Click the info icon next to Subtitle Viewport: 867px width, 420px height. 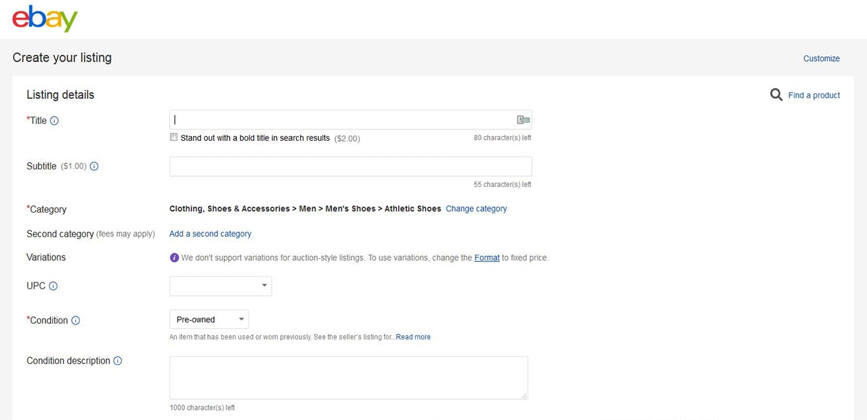coord(94,166)
